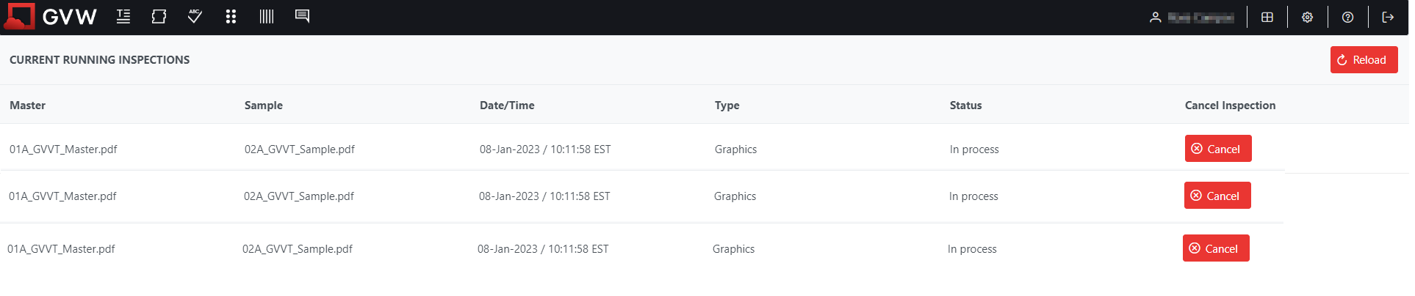Click the GVW cloud logo

19,16
